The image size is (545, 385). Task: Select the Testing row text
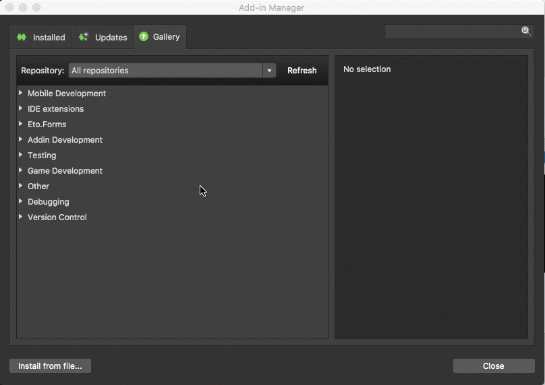(x=42, y=155)
